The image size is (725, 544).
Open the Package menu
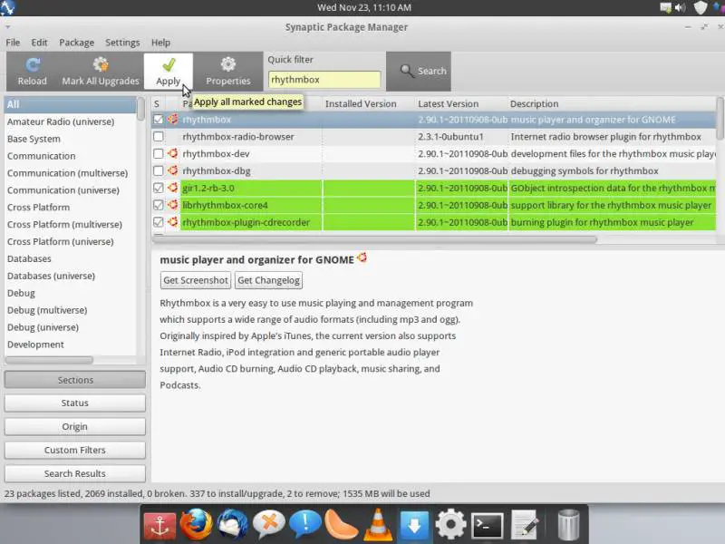click(x=76, y=43)
